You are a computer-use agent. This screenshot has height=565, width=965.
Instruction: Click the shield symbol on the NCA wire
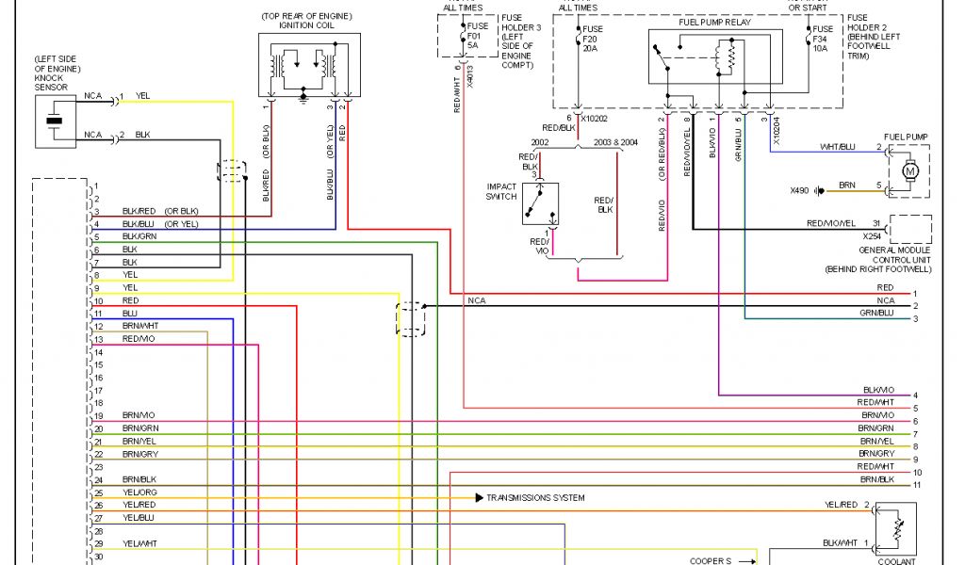(x=410, y=318)
